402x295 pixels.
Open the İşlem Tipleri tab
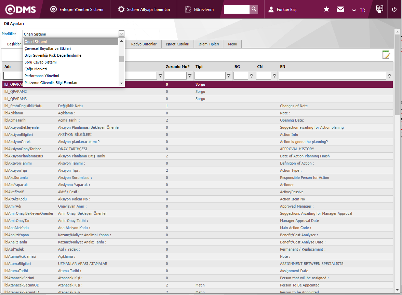[x=209, y=44]
